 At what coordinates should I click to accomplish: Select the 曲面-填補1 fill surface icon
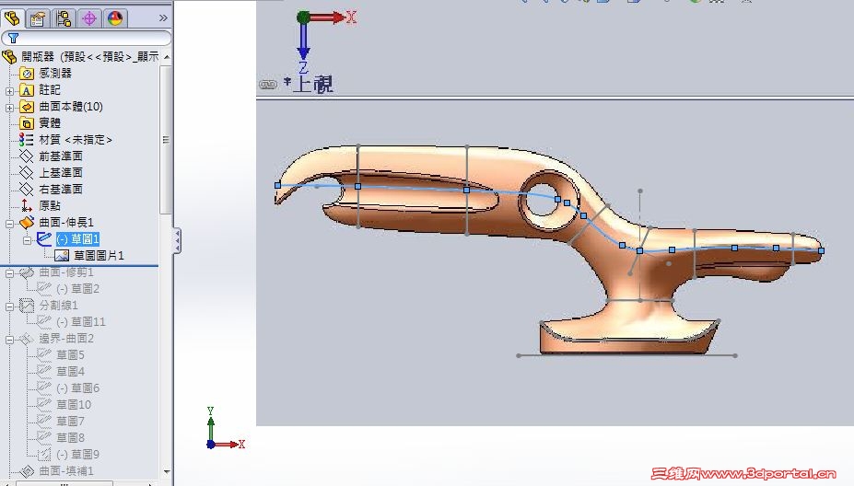[x=26, y=470]
